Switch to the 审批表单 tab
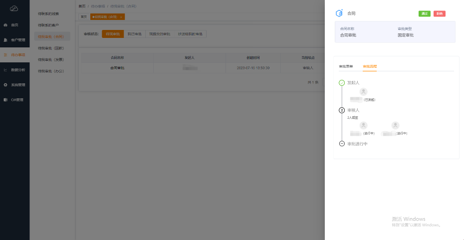The image size is (464, 240). (346, 66)
